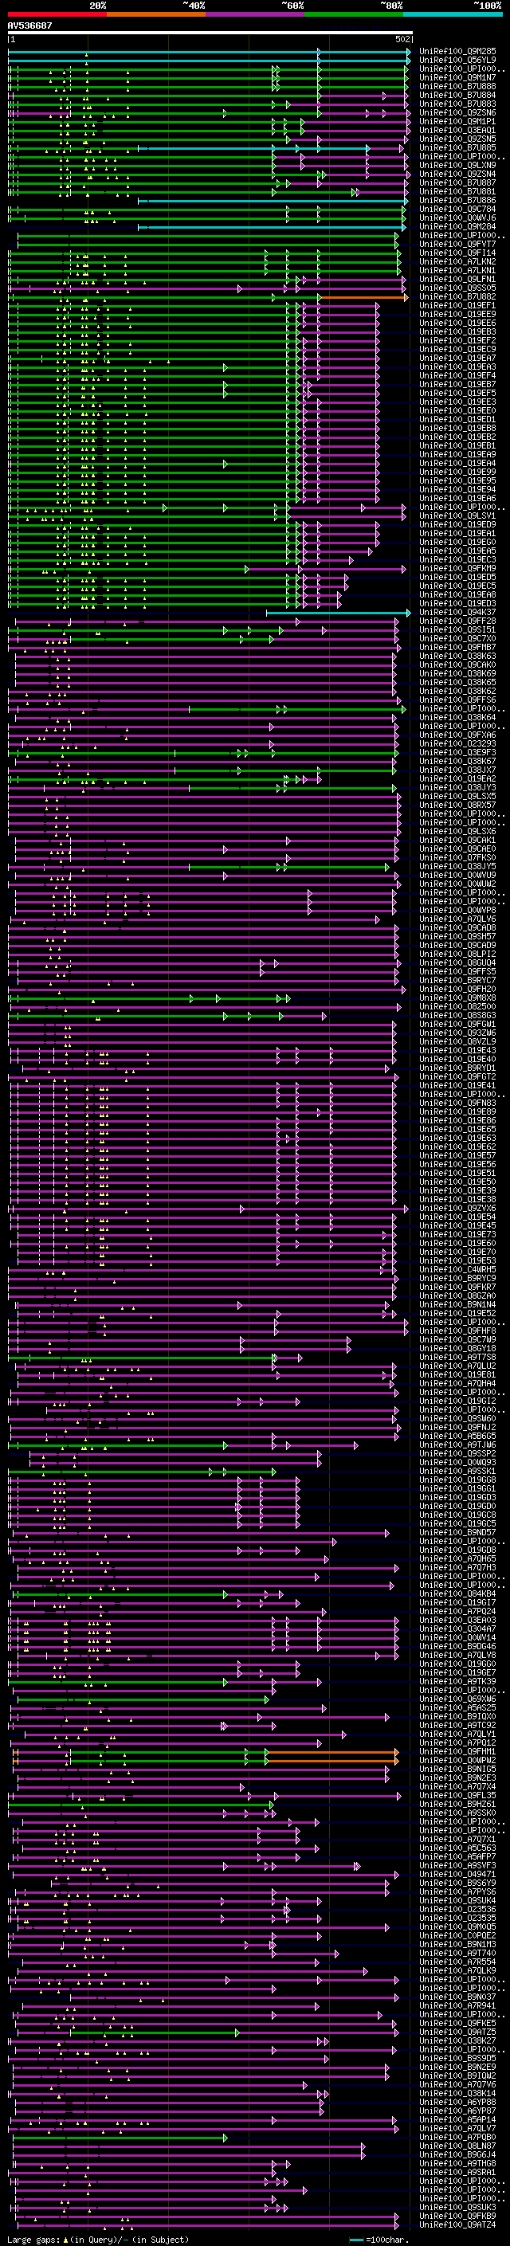The height and width of the screenshot is (2246, 510).
Task: Select the UniRef100_Q9FF28 label
Action: click(457, 621)
